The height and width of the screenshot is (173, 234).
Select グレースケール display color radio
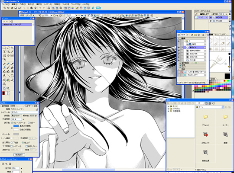12,123
